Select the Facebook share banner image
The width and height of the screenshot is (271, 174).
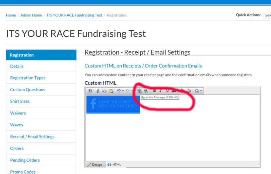click(x=113, y=104)
